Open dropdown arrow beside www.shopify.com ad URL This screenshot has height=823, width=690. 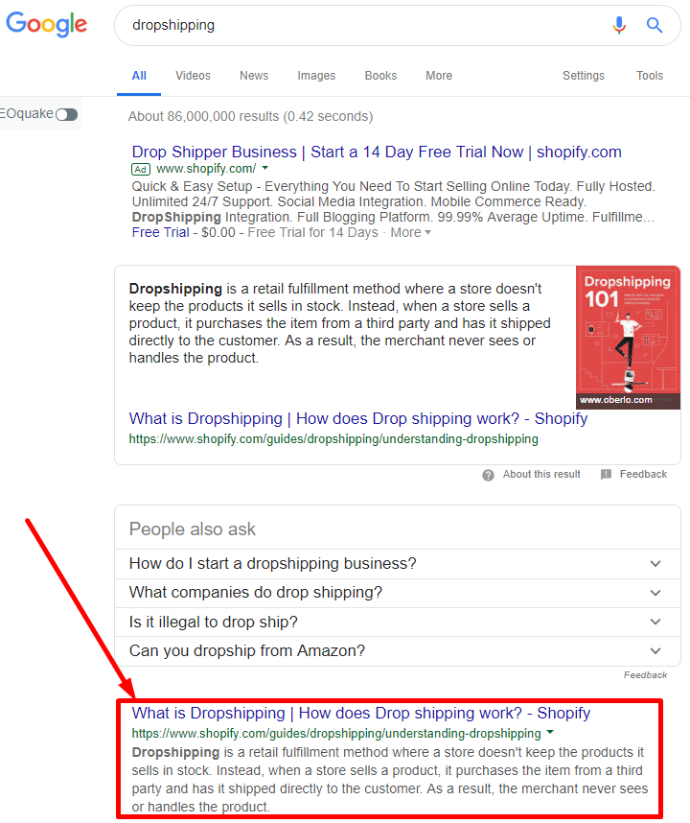264,169
